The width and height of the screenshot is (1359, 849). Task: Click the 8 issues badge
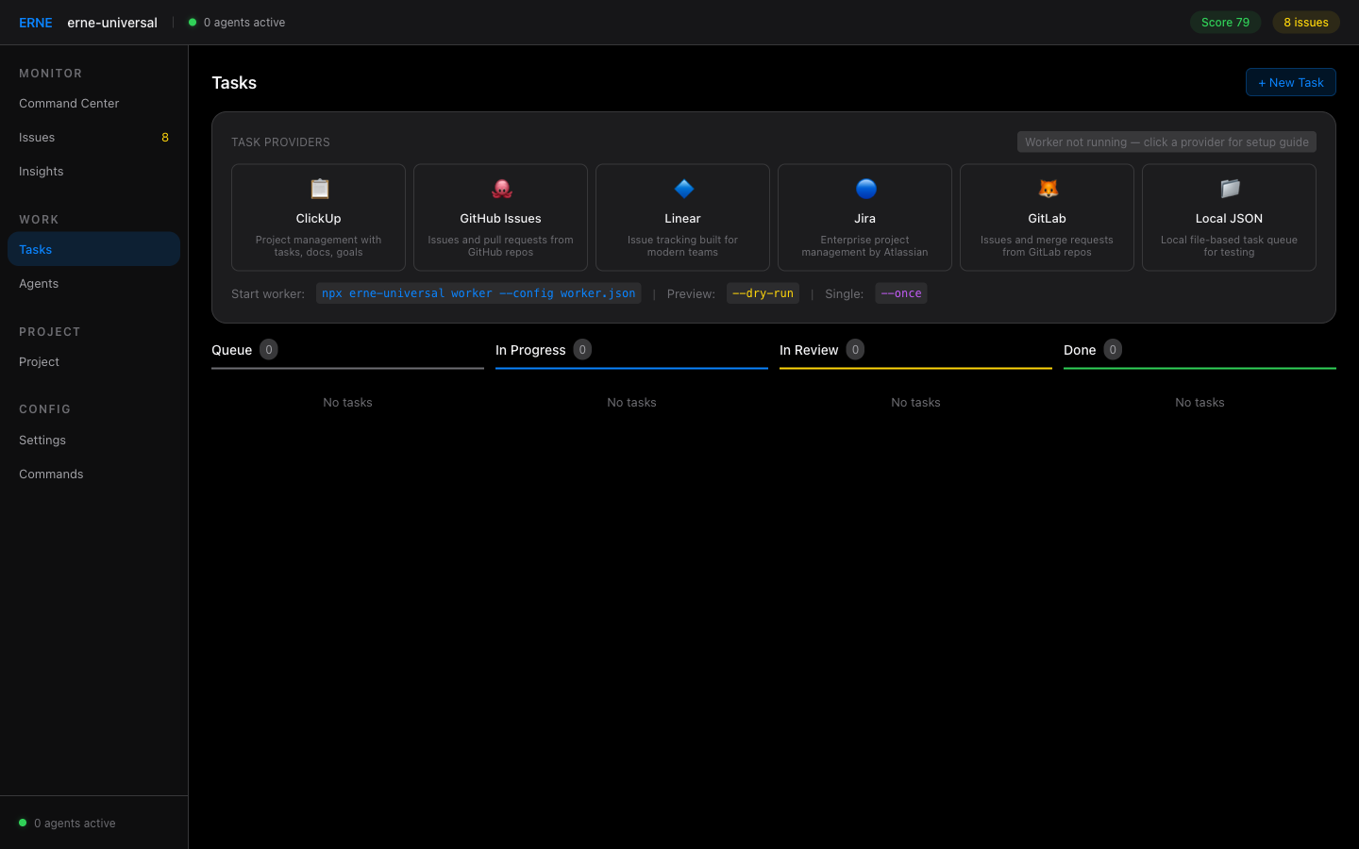[1305, 23]
